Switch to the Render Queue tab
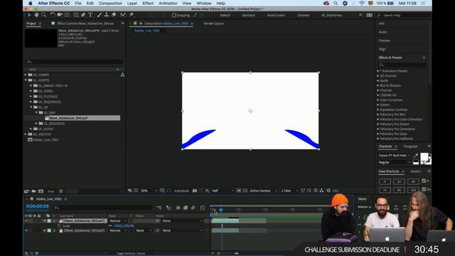 [213, 23]
